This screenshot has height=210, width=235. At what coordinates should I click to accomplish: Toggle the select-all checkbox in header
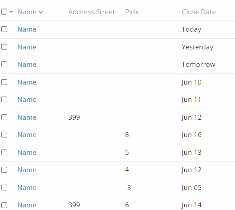[x=4, y=12]
